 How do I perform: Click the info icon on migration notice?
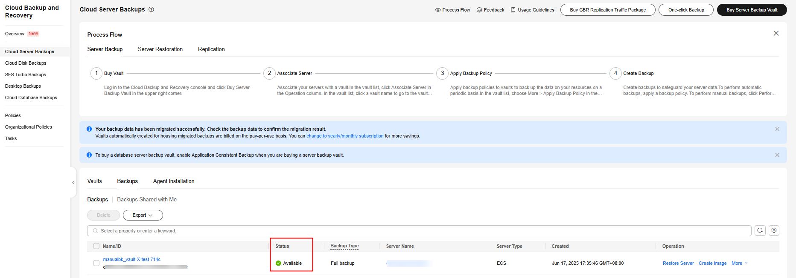[89, 129]
